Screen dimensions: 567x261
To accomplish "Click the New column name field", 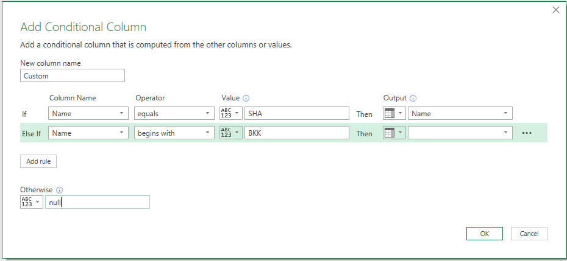I will (73, 76).
